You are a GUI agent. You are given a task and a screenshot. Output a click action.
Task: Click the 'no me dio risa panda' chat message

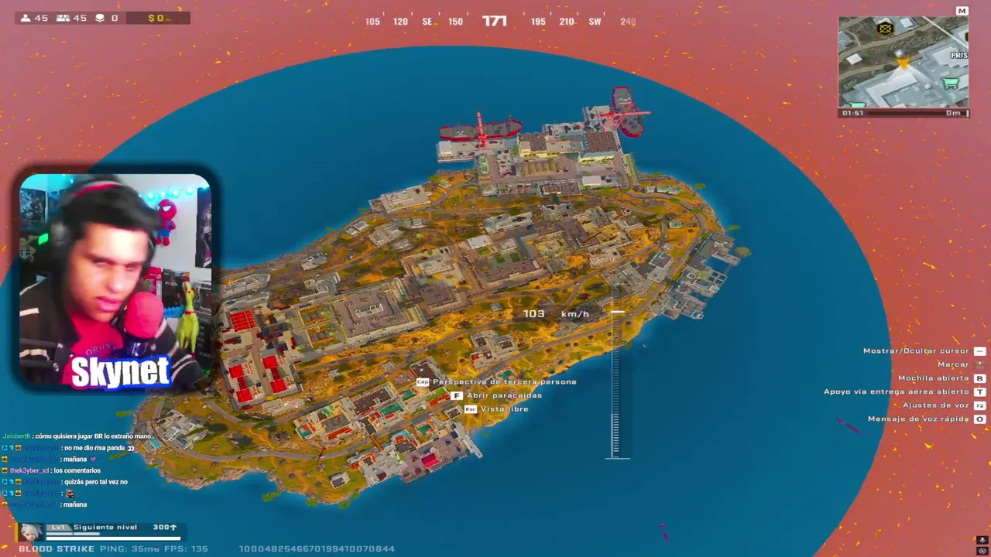tap(94, 448)
